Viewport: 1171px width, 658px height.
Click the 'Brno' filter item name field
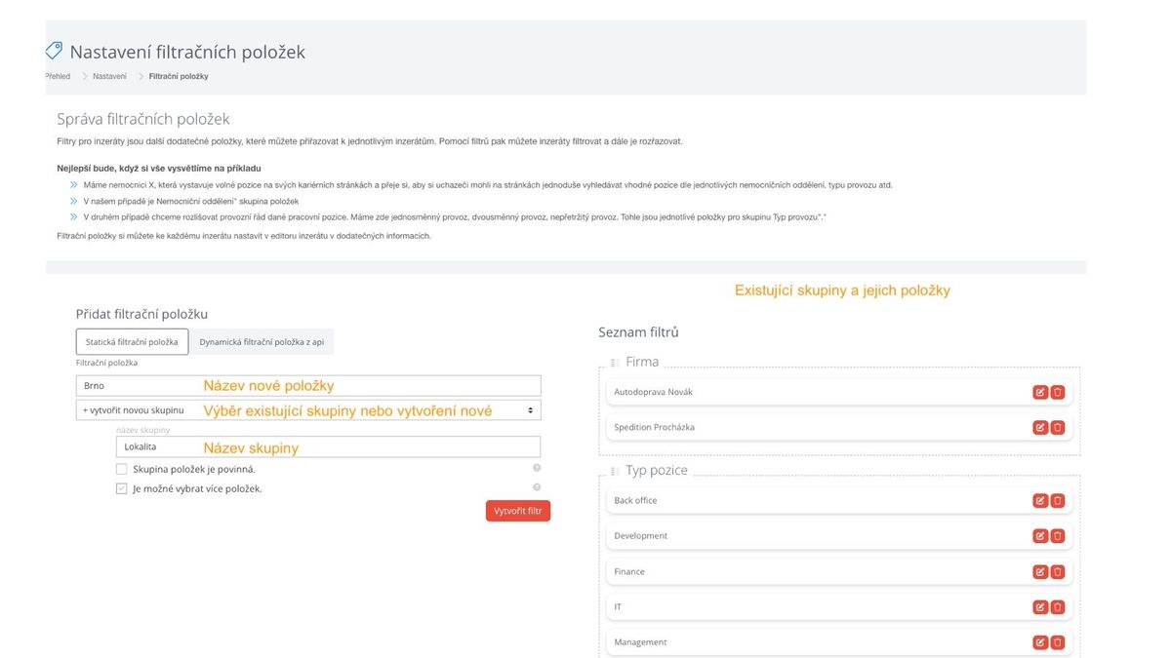click(x=308, y=386)
